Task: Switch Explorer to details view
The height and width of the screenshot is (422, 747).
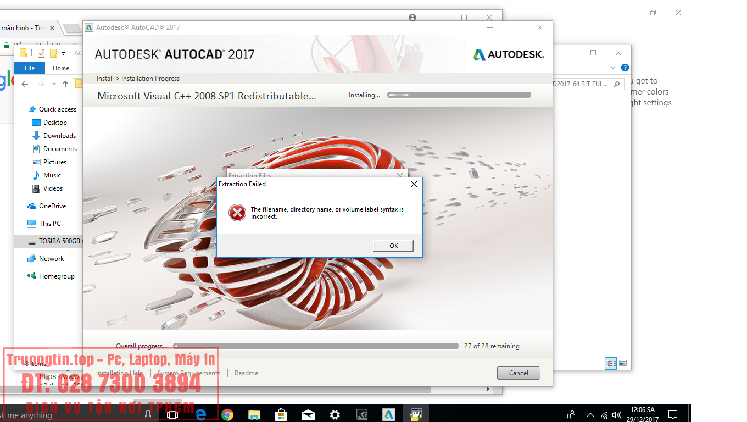Action: (x=611, y=363)
